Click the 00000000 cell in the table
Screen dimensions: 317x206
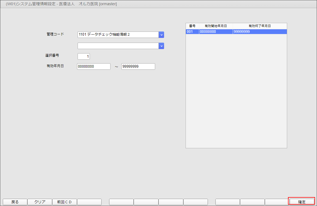[x=216, y=32]
